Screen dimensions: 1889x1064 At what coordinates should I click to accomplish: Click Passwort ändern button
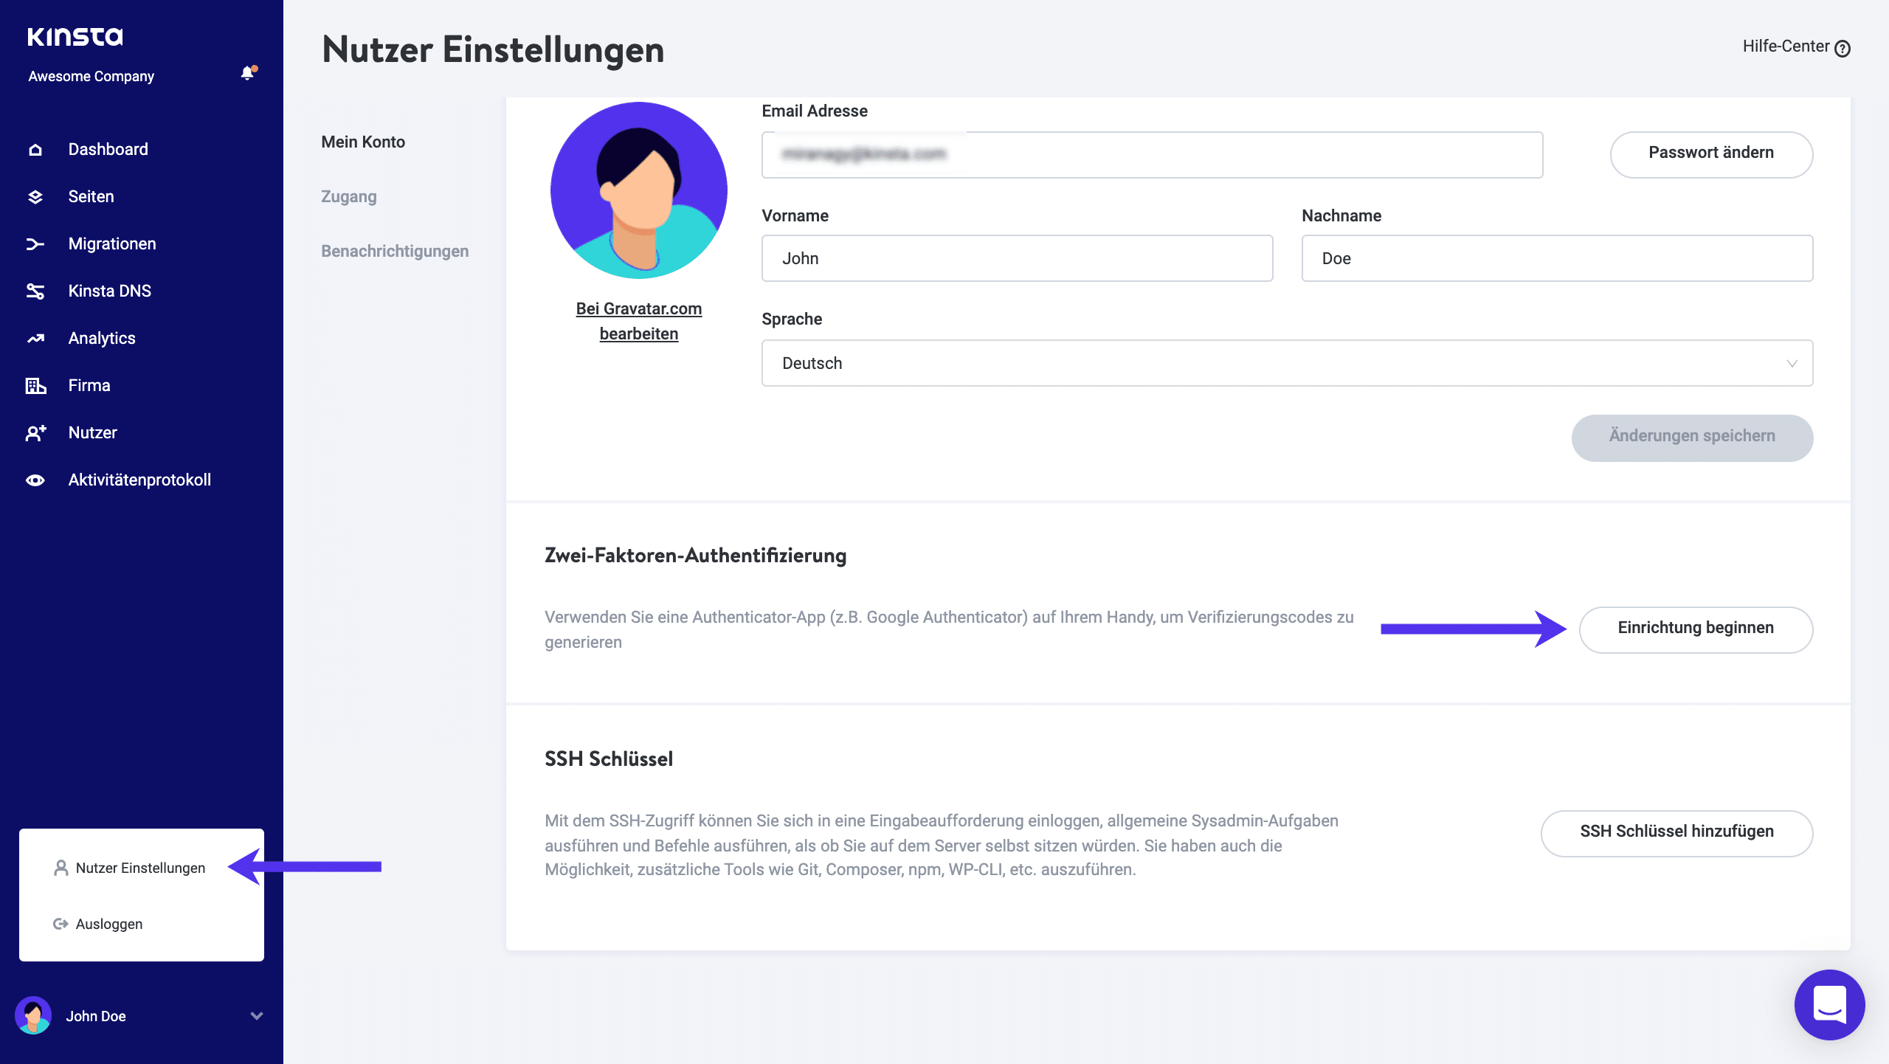pos(1710,153)
